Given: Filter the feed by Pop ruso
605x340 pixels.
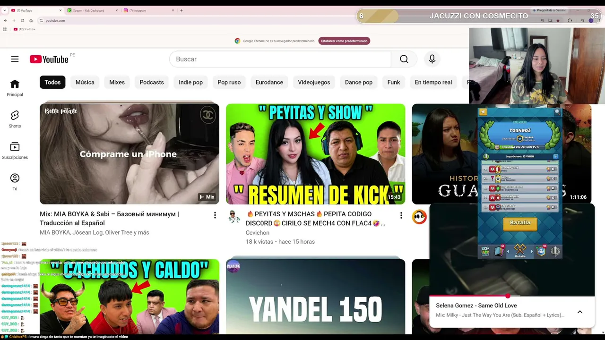Looking at the screenshot, I should pyautogui.click(x=229, y=82).
